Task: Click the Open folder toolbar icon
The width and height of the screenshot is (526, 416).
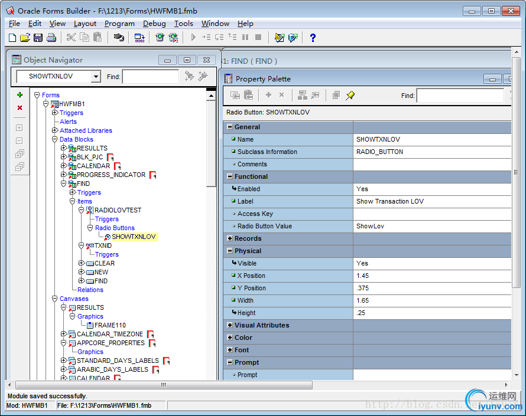Action: 25,38
